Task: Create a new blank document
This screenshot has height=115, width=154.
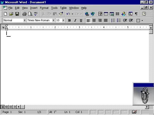Action: [5, 14]
